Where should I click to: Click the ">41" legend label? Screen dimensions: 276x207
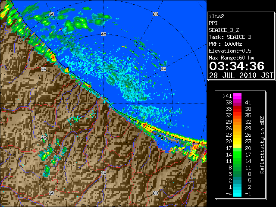coord(227,96)
